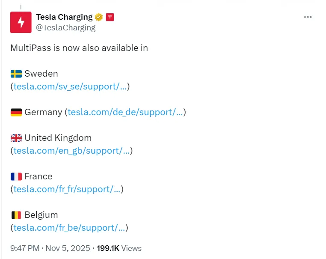The height and width of the screenshot is (259, 326).
Task: Click the France flag emoji
Action: [x=16, y=176]
